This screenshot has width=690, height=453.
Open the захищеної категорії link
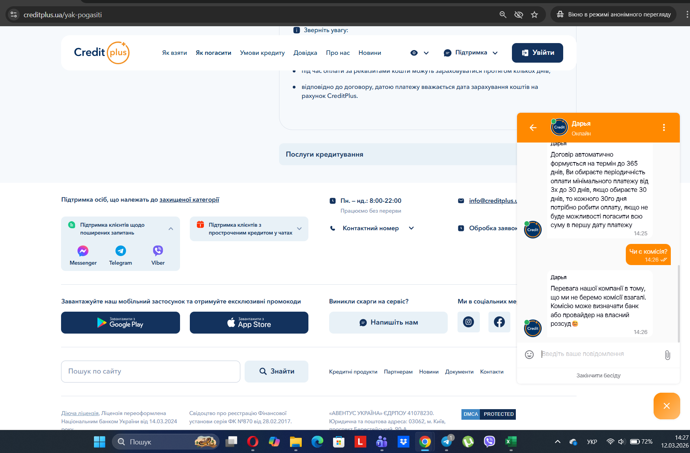coord(189,200)
